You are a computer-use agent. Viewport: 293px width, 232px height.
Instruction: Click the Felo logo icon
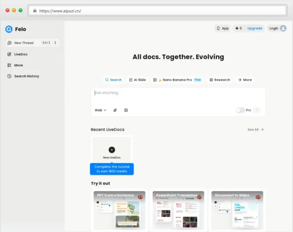9,29
